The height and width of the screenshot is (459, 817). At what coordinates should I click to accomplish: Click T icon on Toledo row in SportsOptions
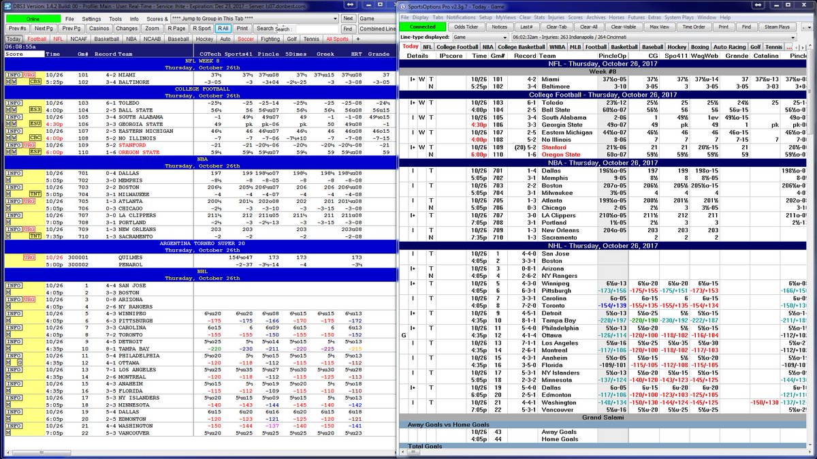[x=431, y=102]
